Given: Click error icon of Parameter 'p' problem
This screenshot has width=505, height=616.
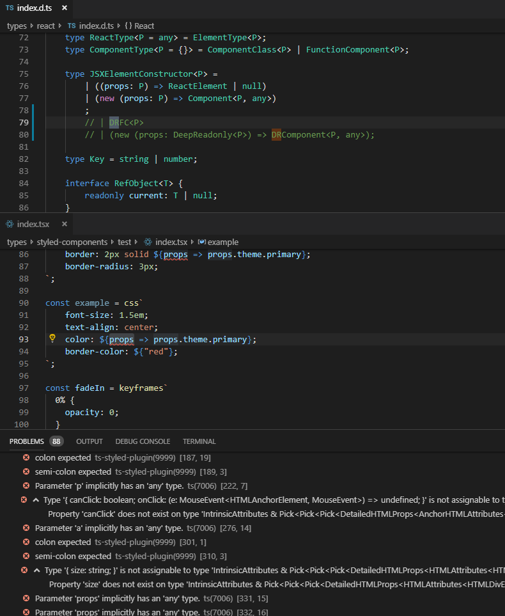Looking at the screenshot, I should 26,486.
